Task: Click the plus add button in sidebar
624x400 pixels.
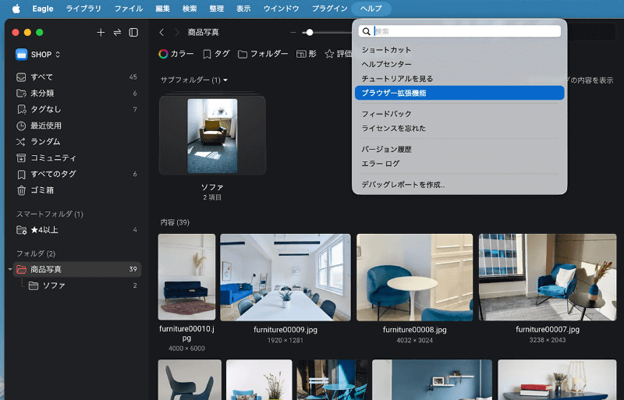Action: (x=101, y=33)
